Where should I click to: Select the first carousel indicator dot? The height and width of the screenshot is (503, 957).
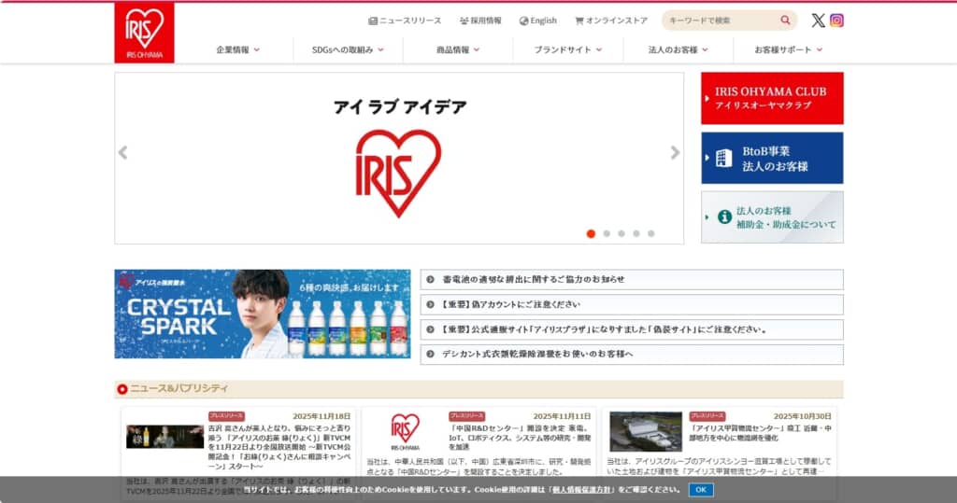[x=591, y=233]
